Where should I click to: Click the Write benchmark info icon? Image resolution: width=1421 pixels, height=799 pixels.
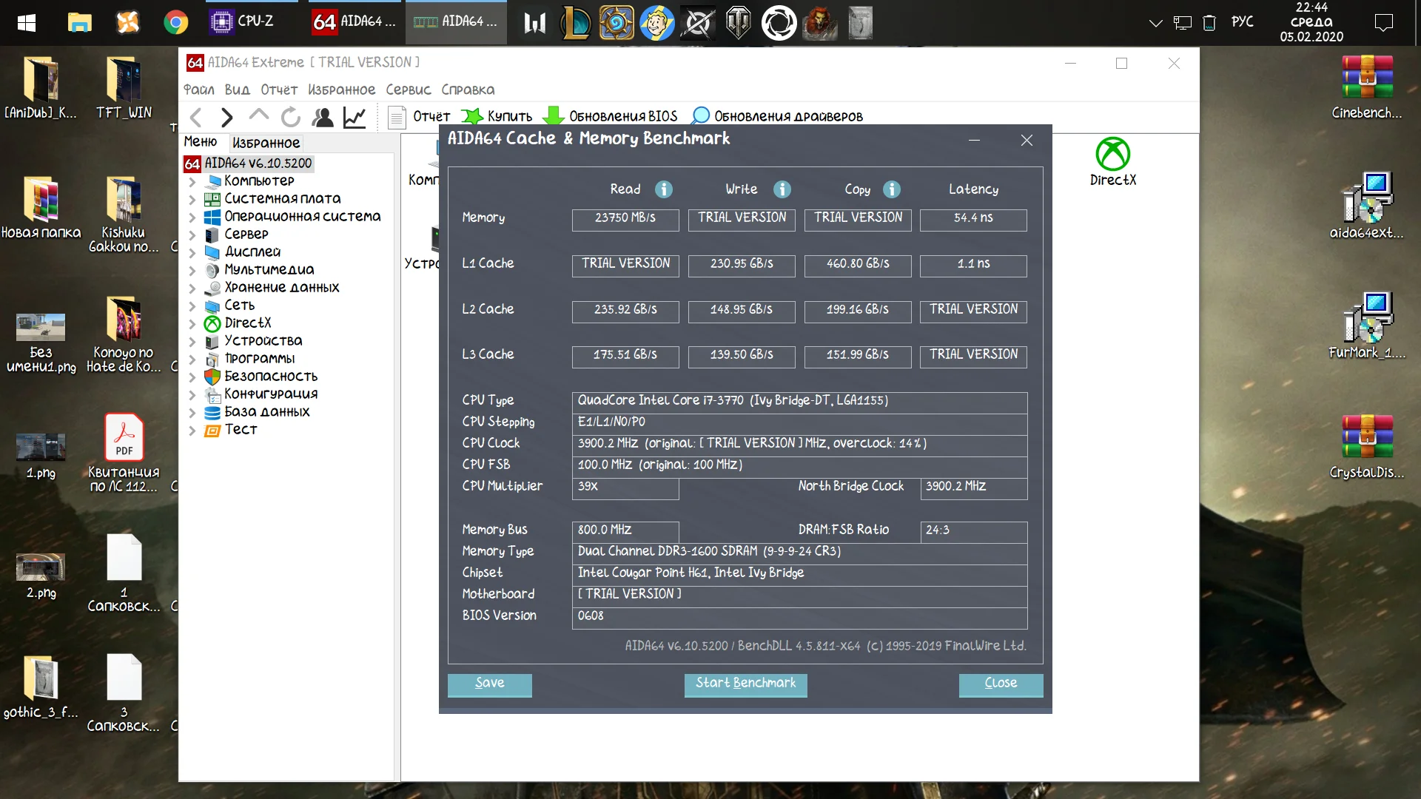click(782, 189)
